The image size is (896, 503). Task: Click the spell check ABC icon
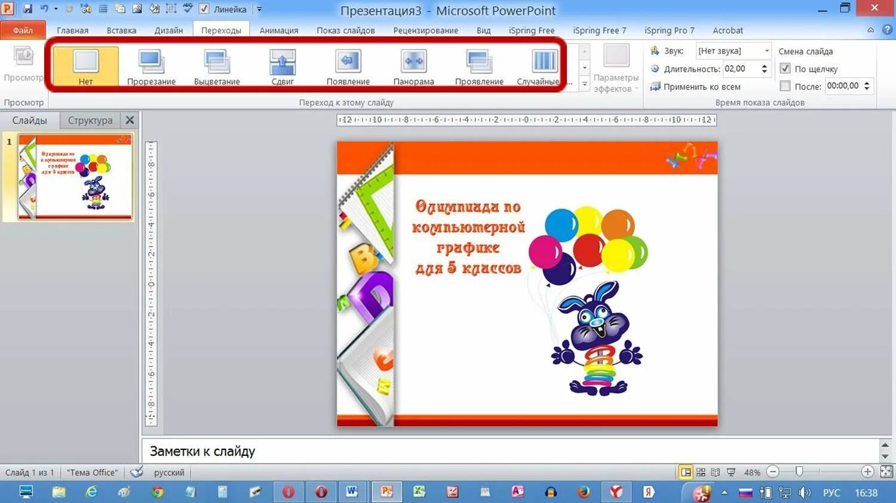[188, 9]
